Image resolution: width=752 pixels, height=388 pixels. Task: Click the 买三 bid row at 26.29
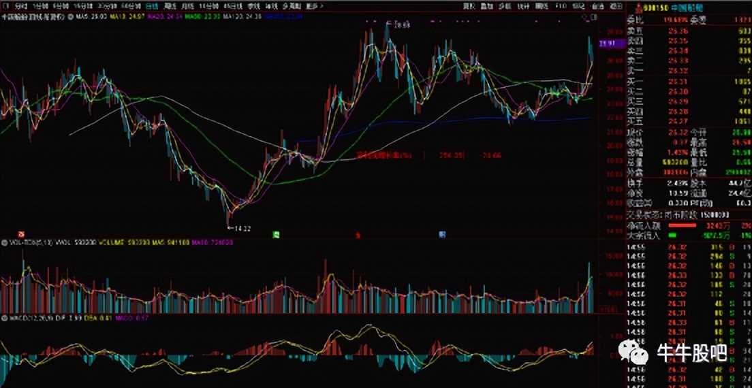tap(688, 101)
